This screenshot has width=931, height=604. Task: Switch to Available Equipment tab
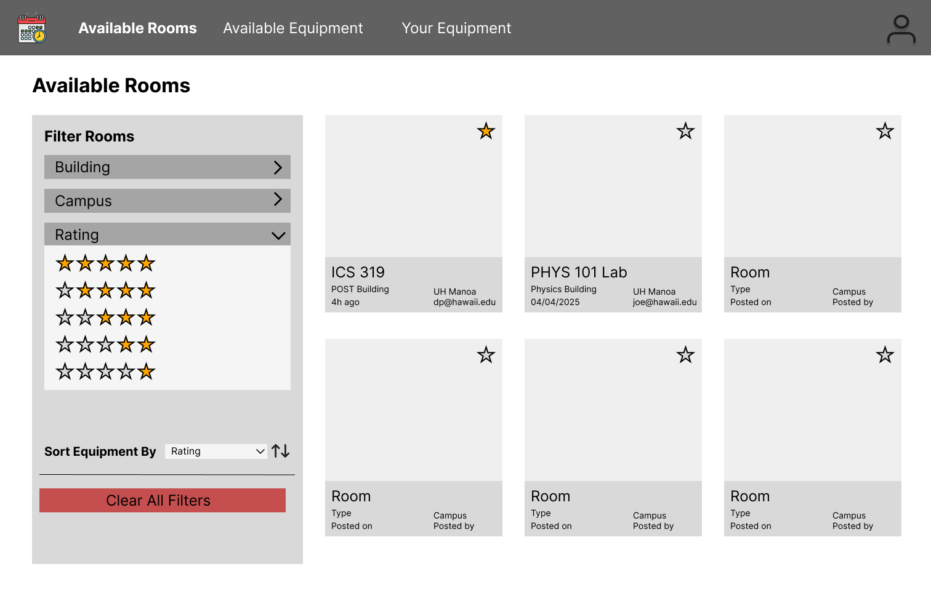(x=293, y=28)
